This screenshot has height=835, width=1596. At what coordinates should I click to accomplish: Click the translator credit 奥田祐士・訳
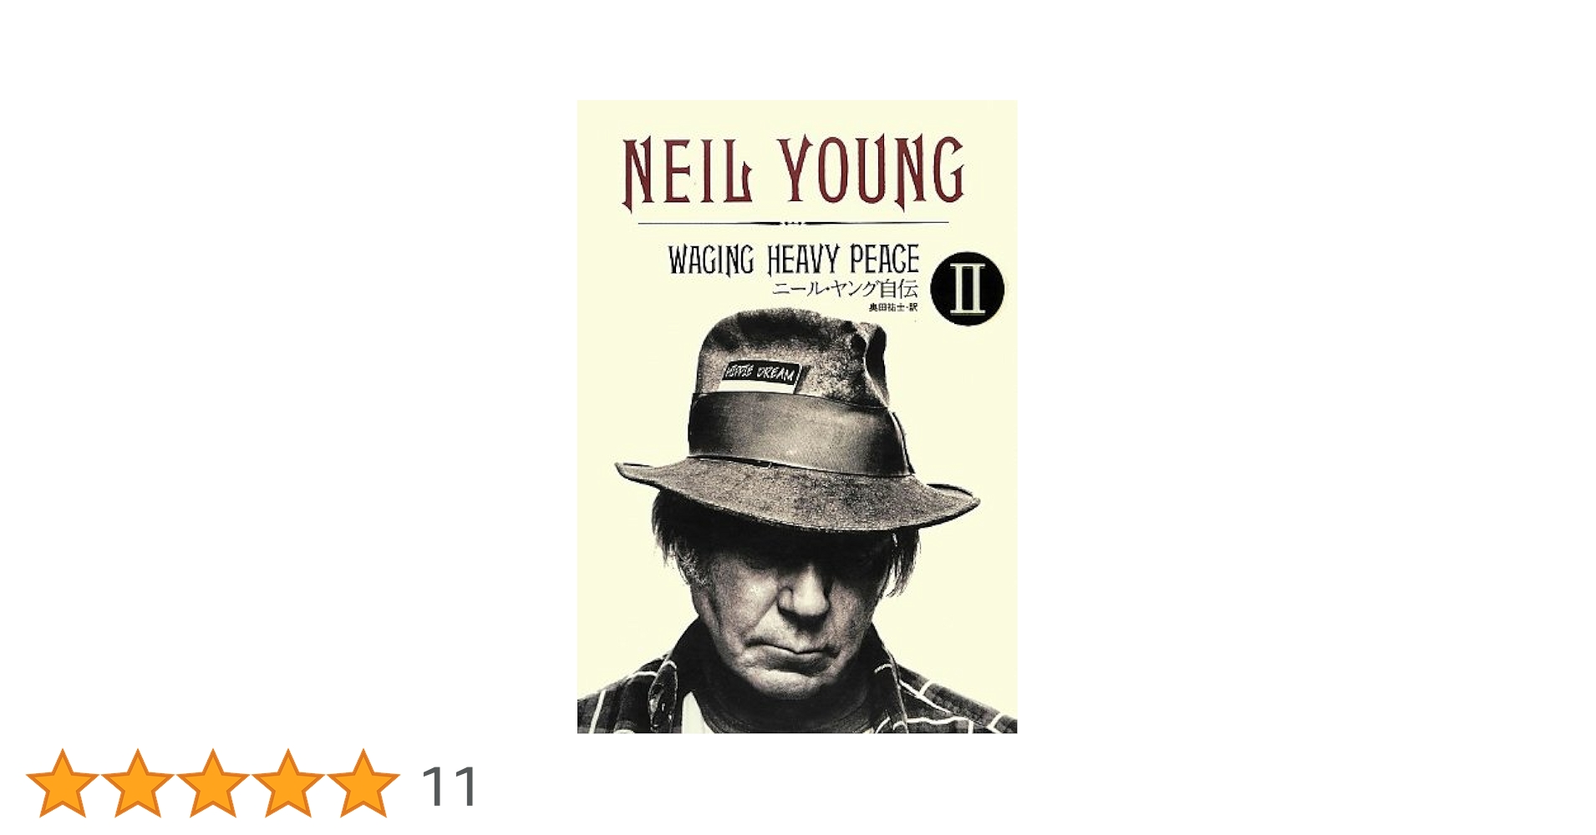tap(893, 307)
